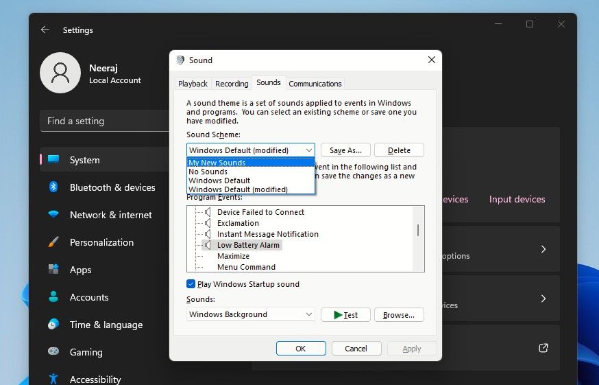Select the Exclamation event

click(x=238, y=223)
